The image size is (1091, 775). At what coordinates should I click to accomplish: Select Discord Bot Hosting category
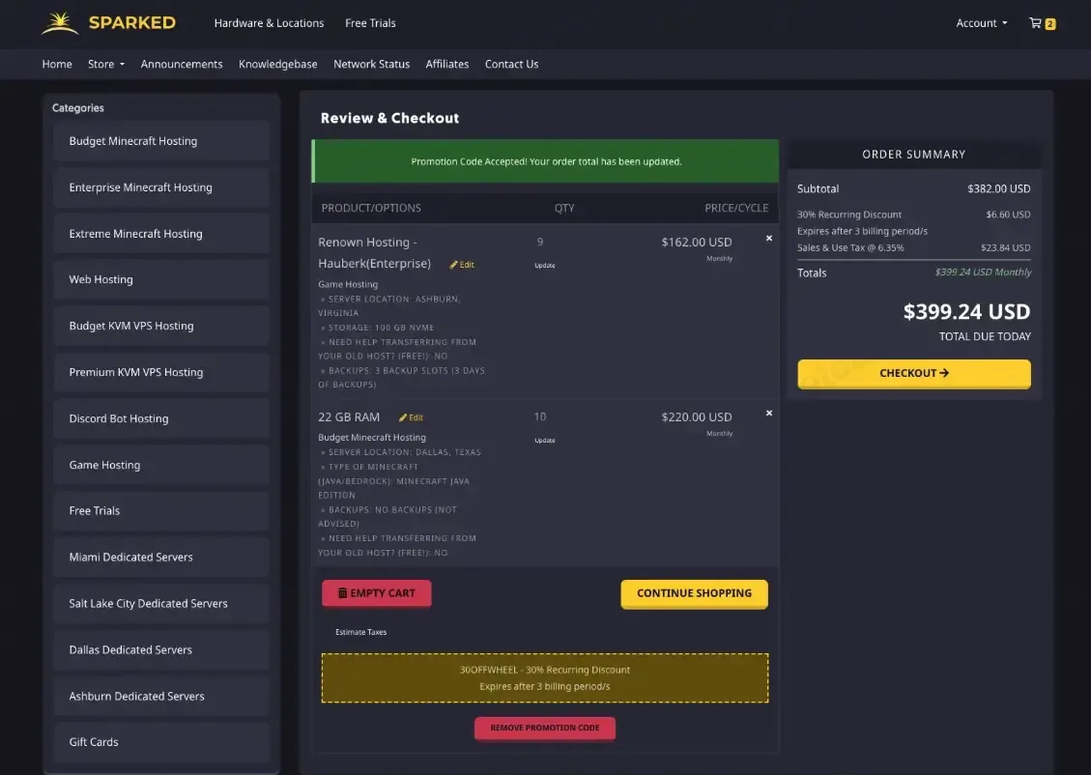coord(161,418)
